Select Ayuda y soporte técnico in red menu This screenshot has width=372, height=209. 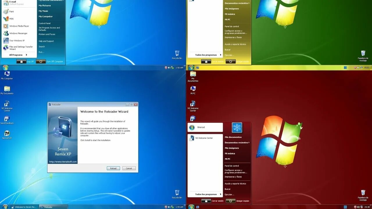point(235,183)
